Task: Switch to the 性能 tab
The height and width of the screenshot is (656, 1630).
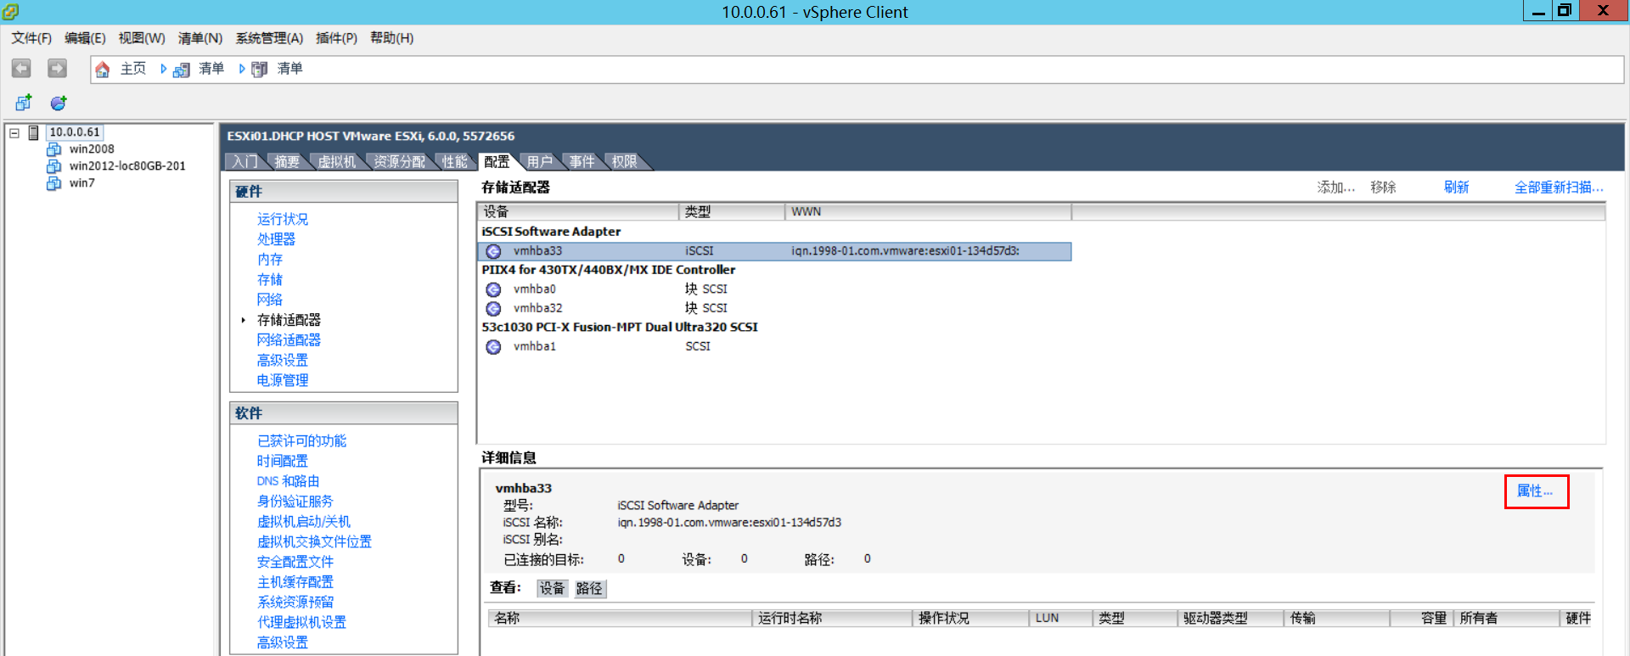Action: (455, 161)
